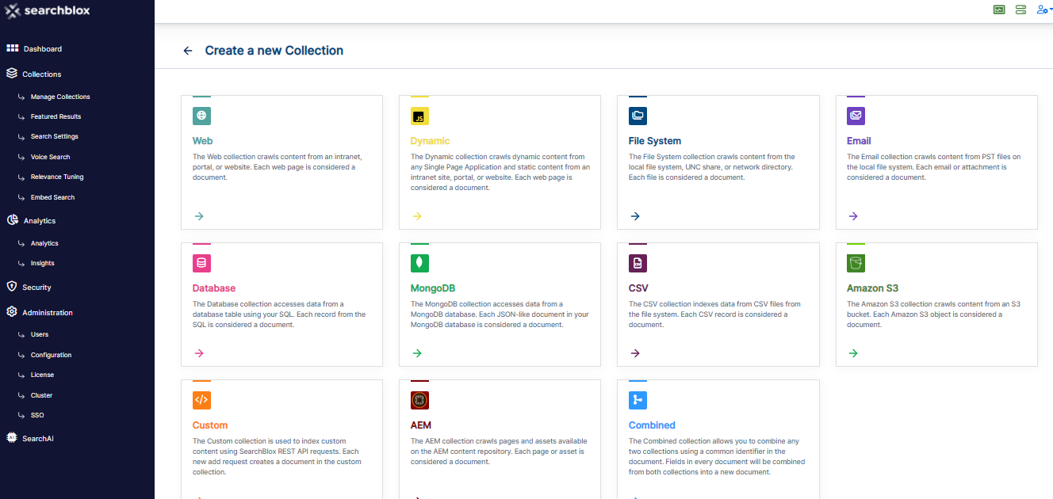The height and width of the screenshot is (499, 1053).
Task: Click the CSV collection title
Action: pos(638,288)
